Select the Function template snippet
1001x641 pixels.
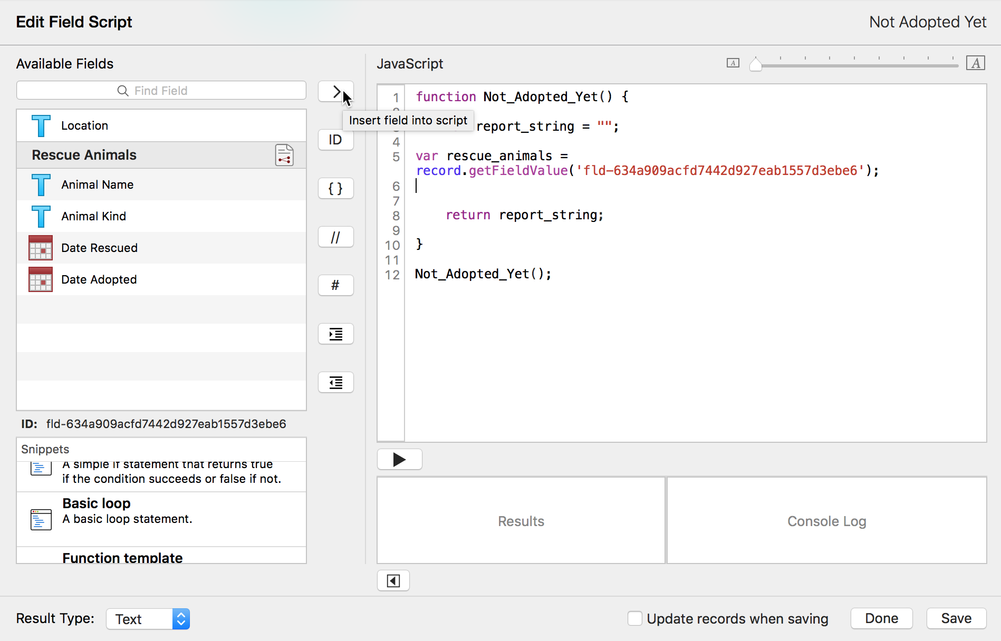pos(161,556)
